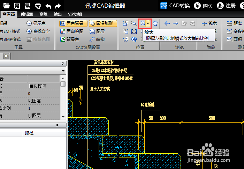This screenshot has height=169, width=244.
Task: Select the 面积 area measure tool
Action: point(234,39)
